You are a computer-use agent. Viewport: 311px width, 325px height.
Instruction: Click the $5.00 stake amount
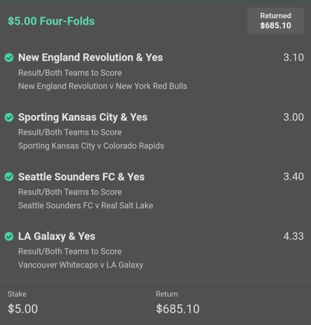[23, 308]
